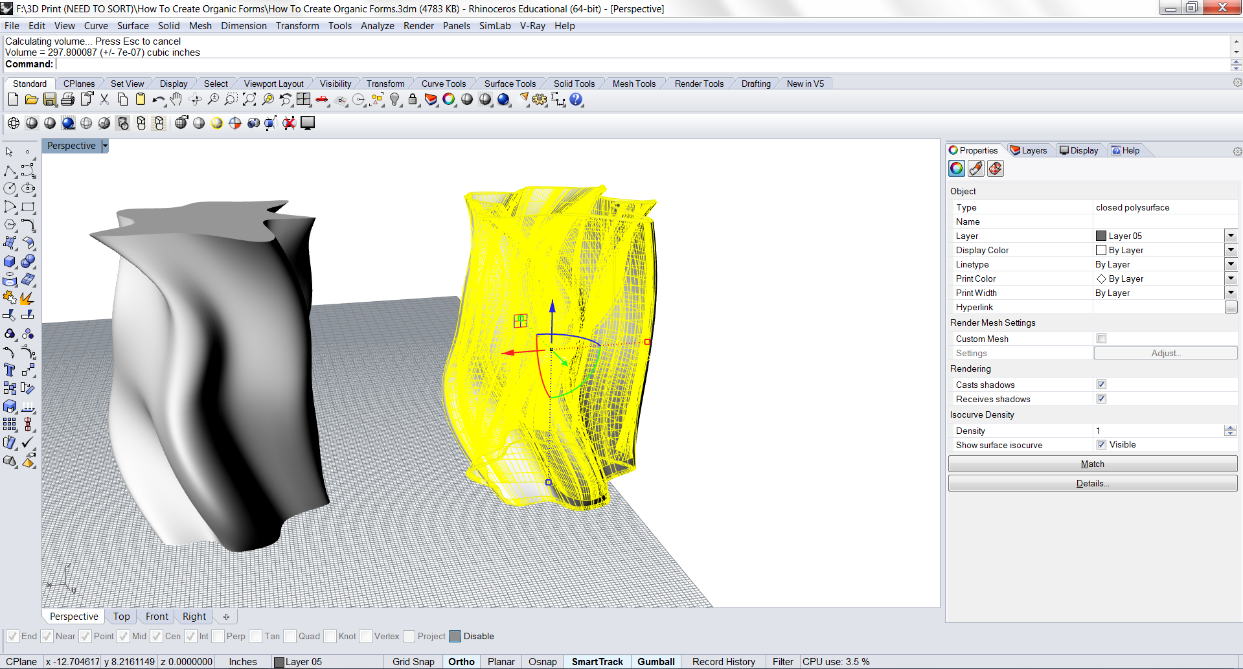Select the Text tool
This screenshot has width=1243, height=669.
pos(10,370)
